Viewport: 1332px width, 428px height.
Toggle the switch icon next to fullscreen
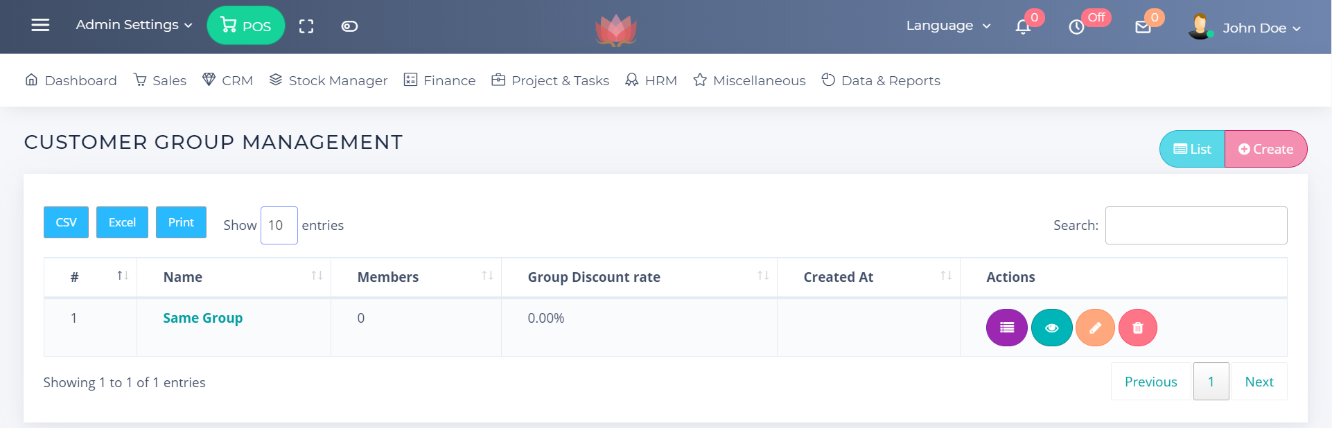pos(349,26)
